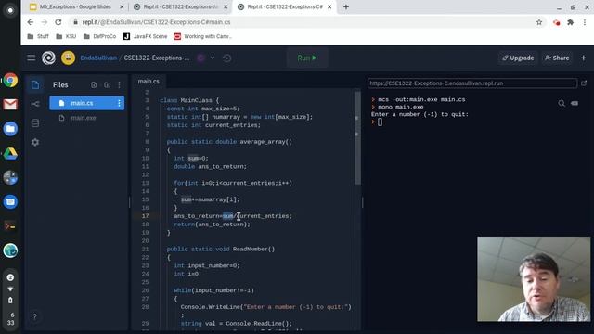The width and height of the screenshot is (594, 334).
Task: Click the average_array method declaration
Action: [229, 142]
